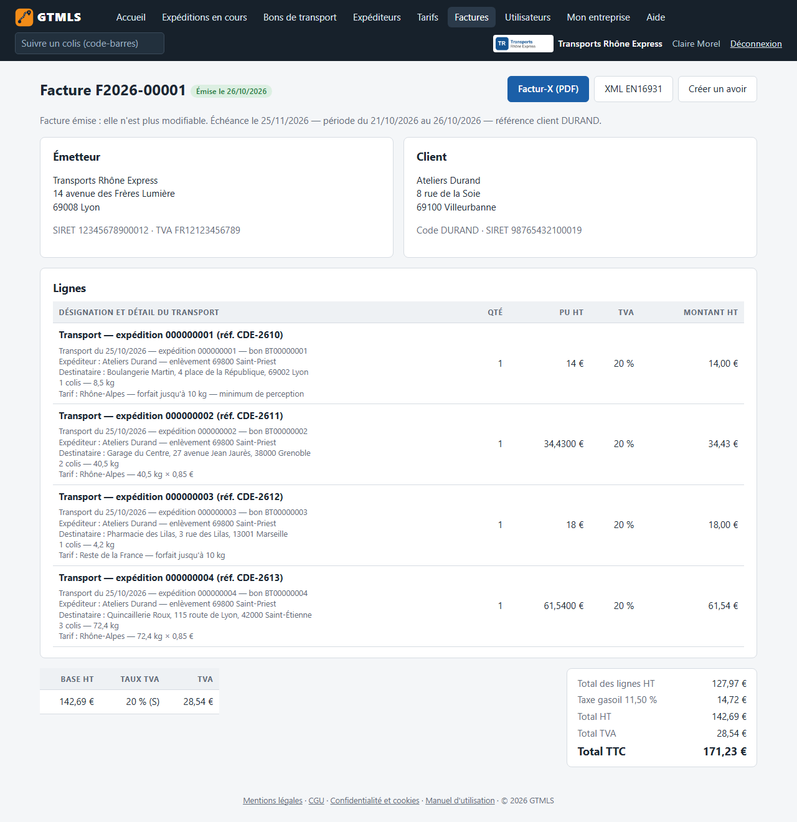The width and height of the screenshot is (797, 822).
Task: Select line title for expédition 000000001
Action: tap(171, 335)
